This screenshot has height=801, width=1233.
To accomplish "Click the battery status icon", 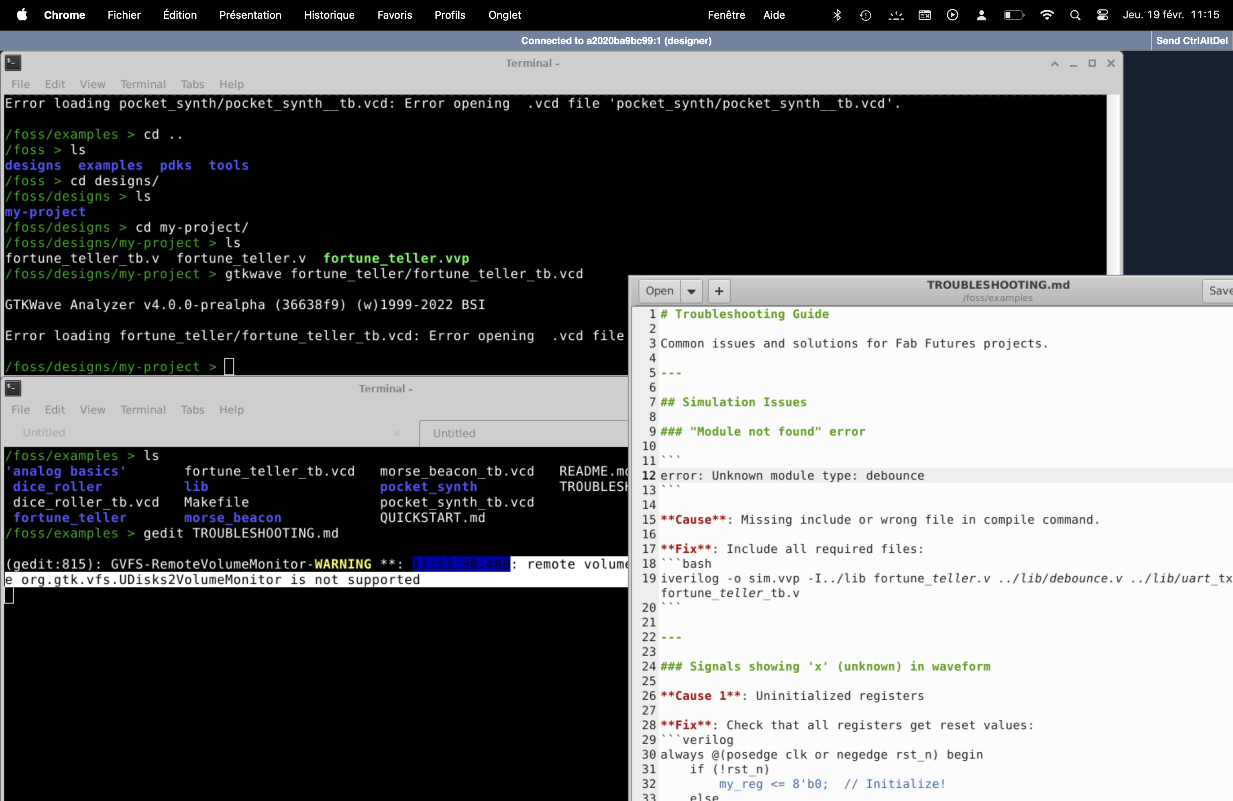I will (1013, 15).
